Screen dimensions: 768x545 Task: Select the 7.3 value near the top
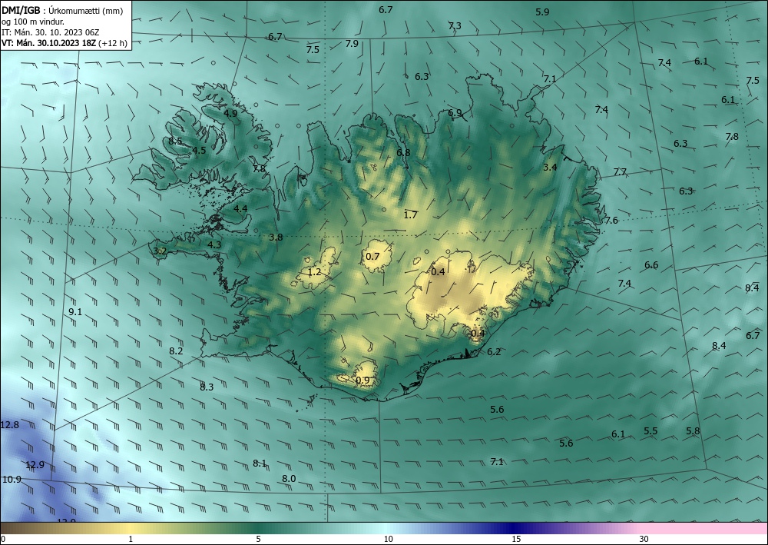click(455, 26)
